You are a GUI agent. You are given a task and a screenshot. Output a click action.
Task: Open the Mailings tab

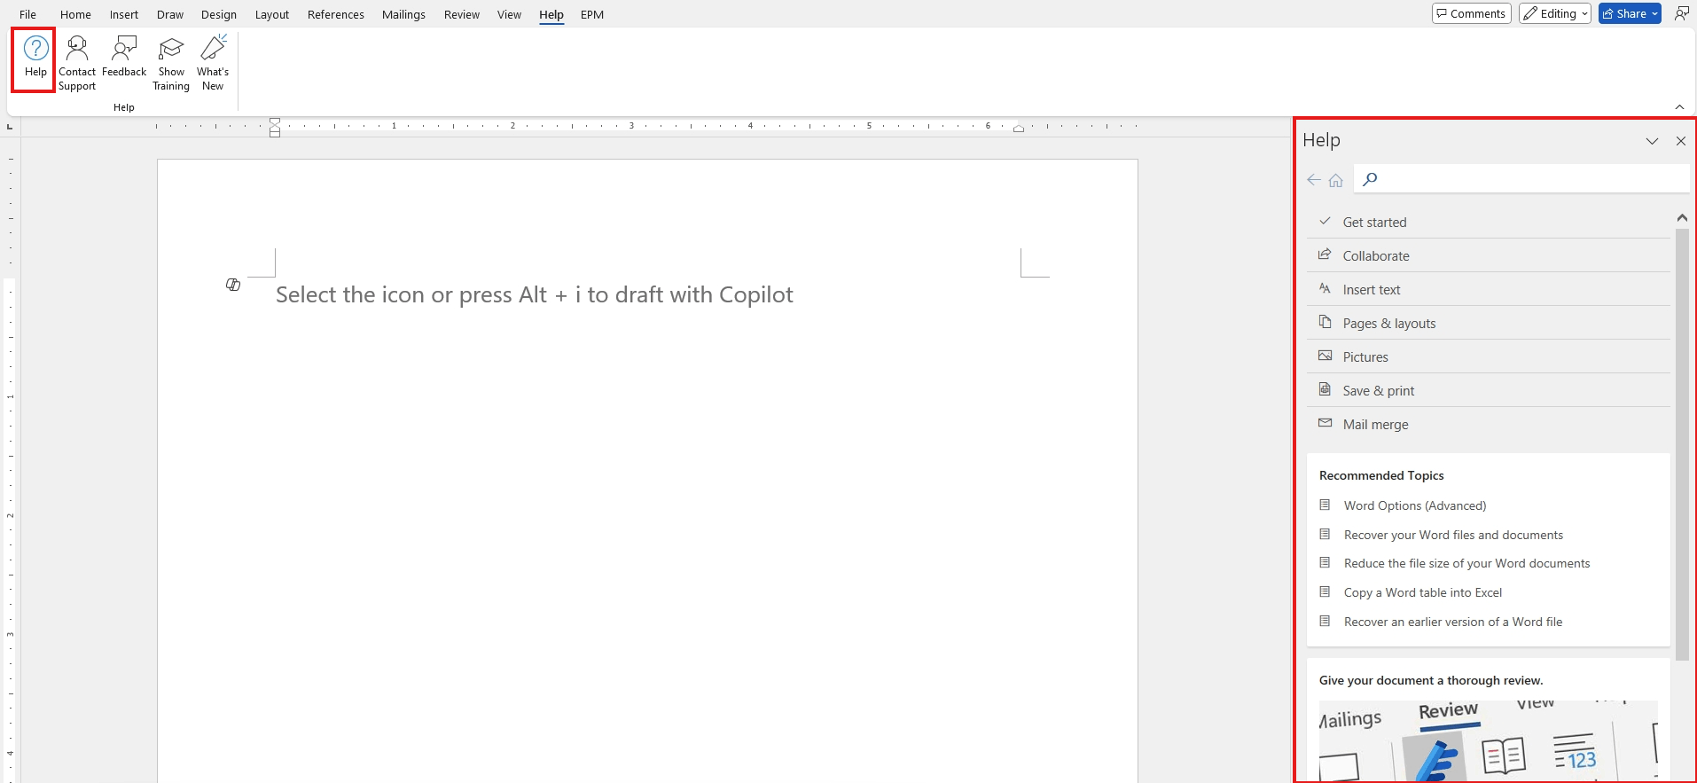pos(403,14)
